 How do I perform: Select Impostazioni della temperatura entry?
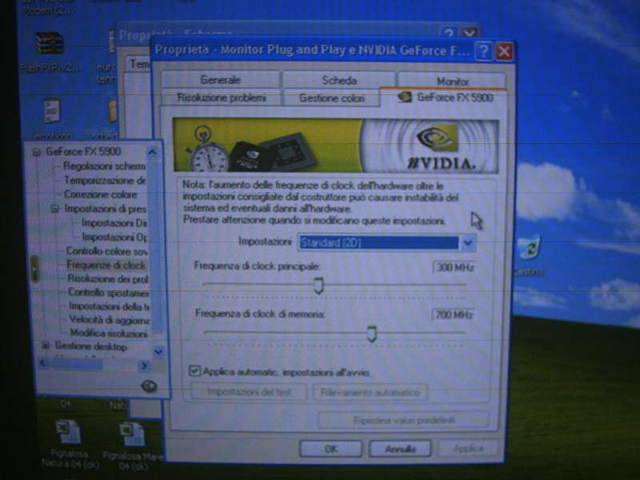(x=109, y=306)
